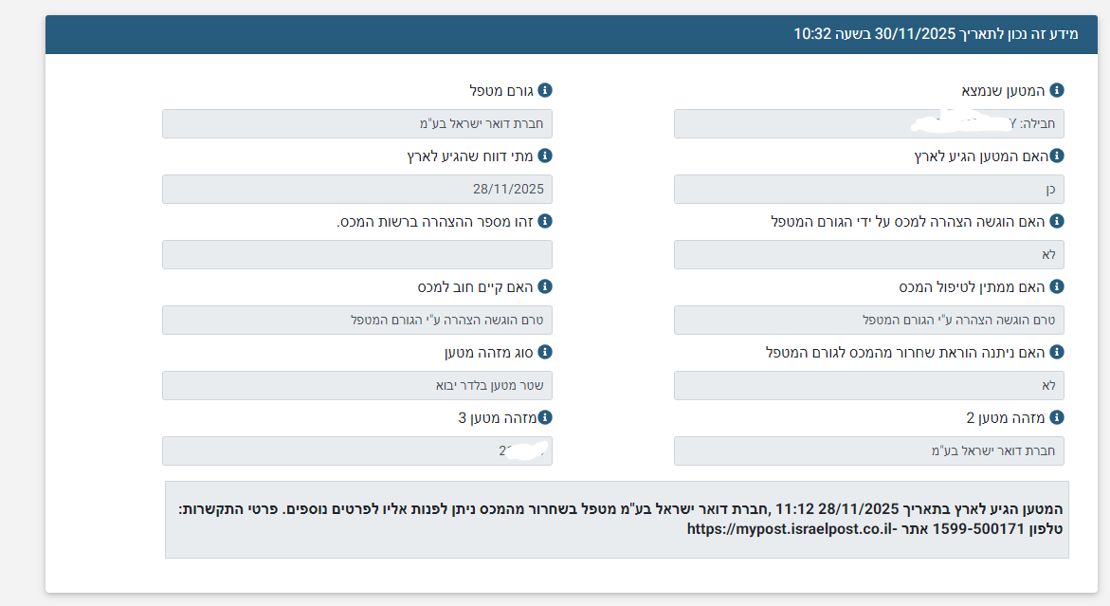Click the field containing שטר מטען בלדר יבוא
Screen dimensions: 1110x606
pos(356,386)
